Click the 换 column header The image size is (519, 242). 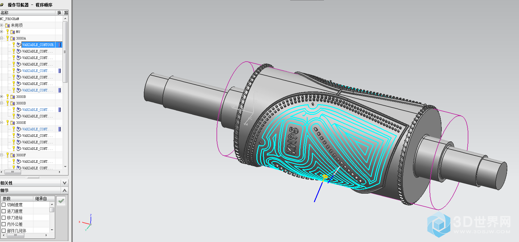(59, 13)
